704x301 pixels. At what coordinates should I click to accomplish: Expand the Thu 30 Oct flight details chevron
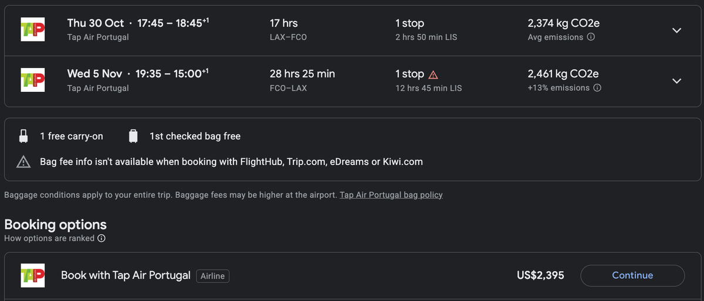[x=676, y=30]
